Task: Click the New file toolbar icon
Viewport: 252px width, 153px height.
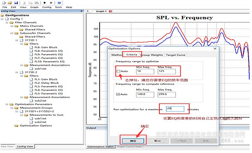Action: point(3,3)
